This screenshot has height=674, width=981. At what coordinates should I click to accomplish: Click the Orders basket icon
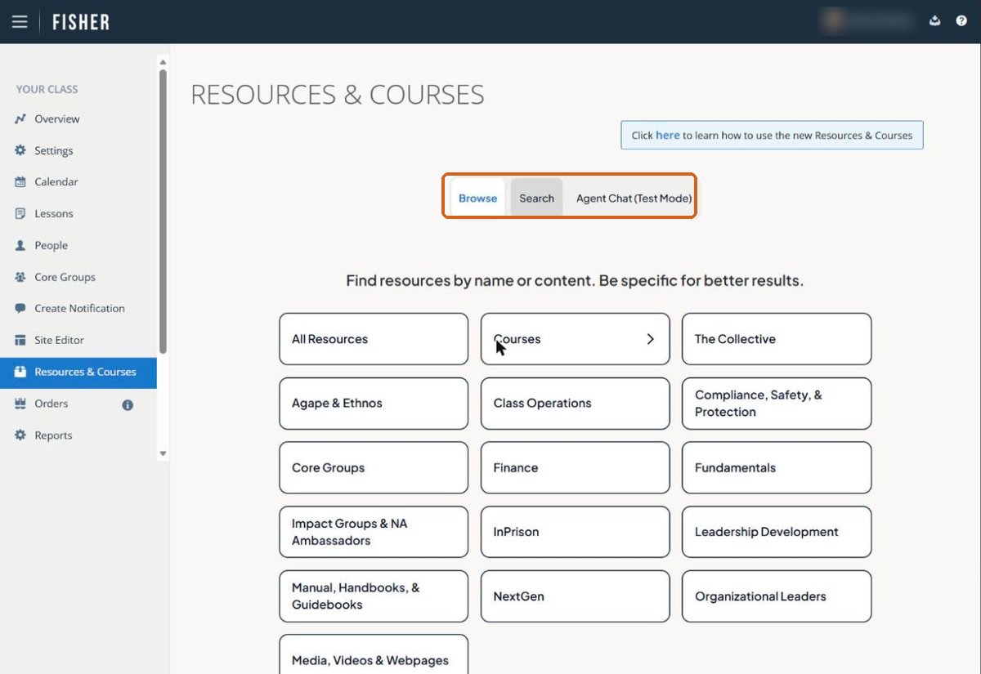(x=20, y=404)
